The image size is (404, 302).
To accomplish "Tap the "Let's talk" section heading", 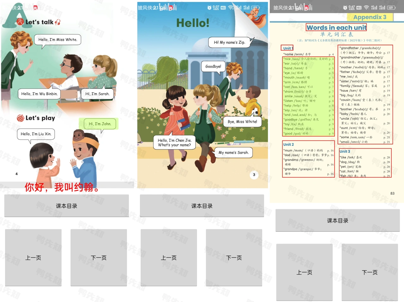I will tap(39, 22).
